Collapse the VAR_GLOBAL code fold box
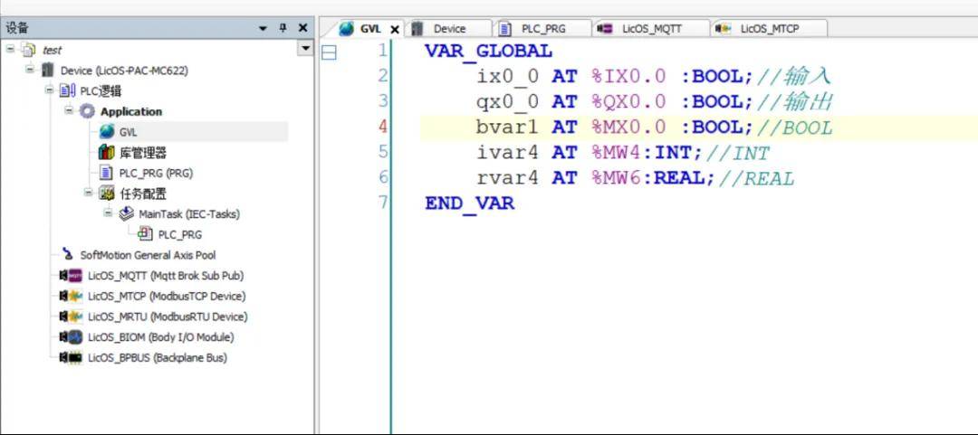This screenshot has height=435, width=978. click(329, 52)
